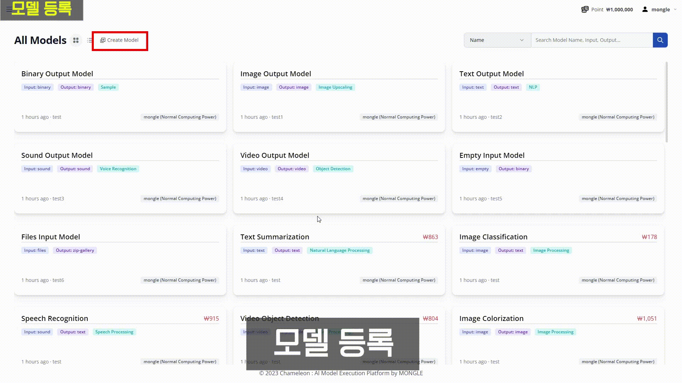Open the Image Classification model
Screen dimensions: 682x383
click(493, 237)
